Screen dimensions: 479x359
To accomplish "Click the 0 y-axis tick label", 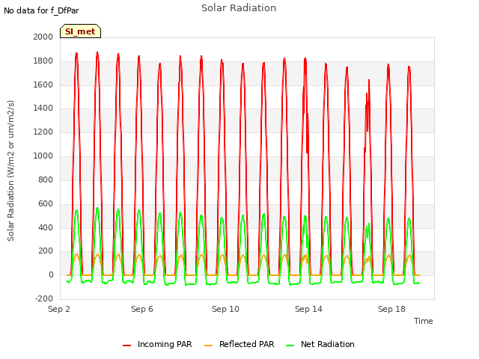I will point(51,274).
